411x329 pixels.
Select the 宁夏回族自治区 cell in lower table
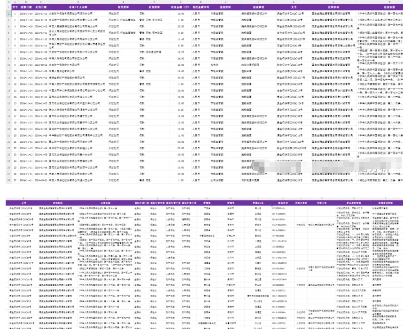(207, 236)
